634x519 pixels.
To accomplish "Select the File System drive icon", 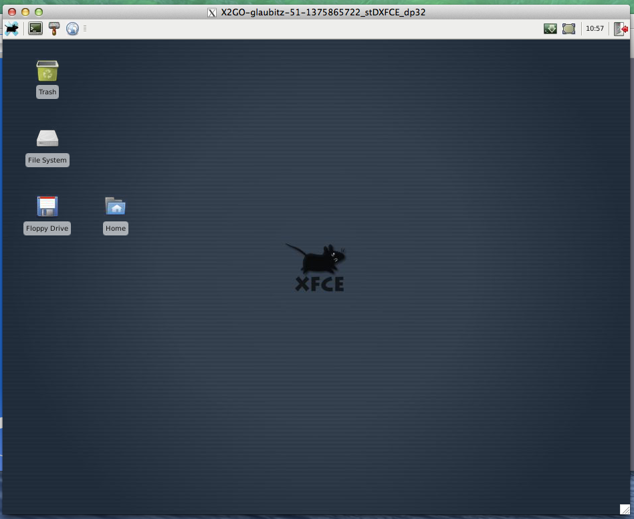I will coord(47,138).
